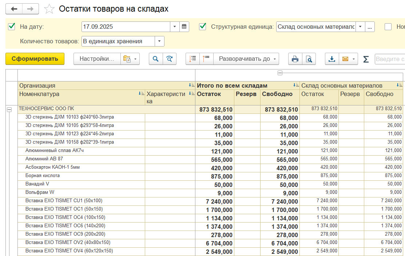Click the printer icon to print report
Image resolution: width=405 pixels, height=256 pixels.
click(295, 59)
